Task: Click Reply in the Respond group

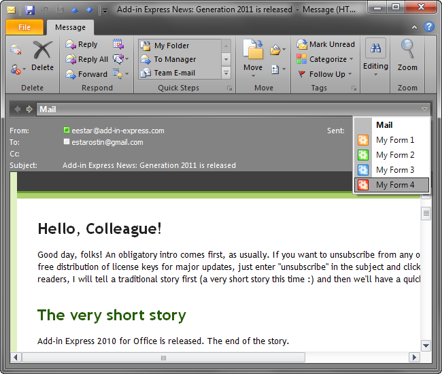Action: [x=82, y=44]
